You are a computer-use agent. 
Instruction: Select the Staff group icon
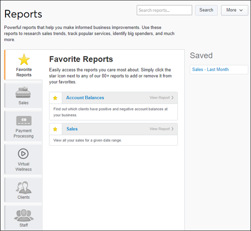[24, 215]
